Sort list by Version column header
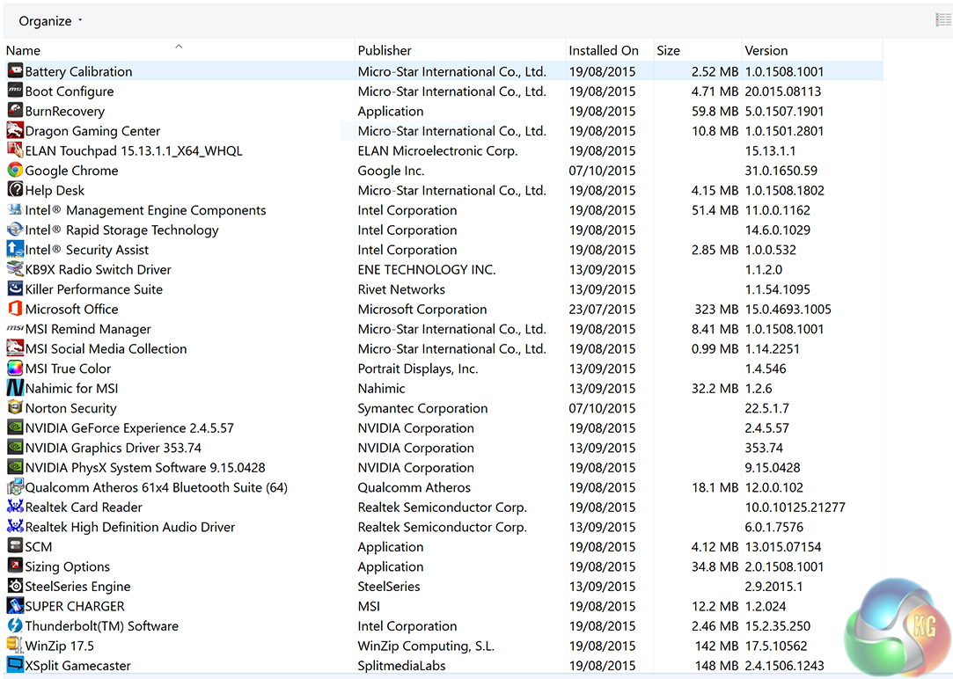Image resolution: width=953 pixels, height=679 pixels. coord(766,50)
